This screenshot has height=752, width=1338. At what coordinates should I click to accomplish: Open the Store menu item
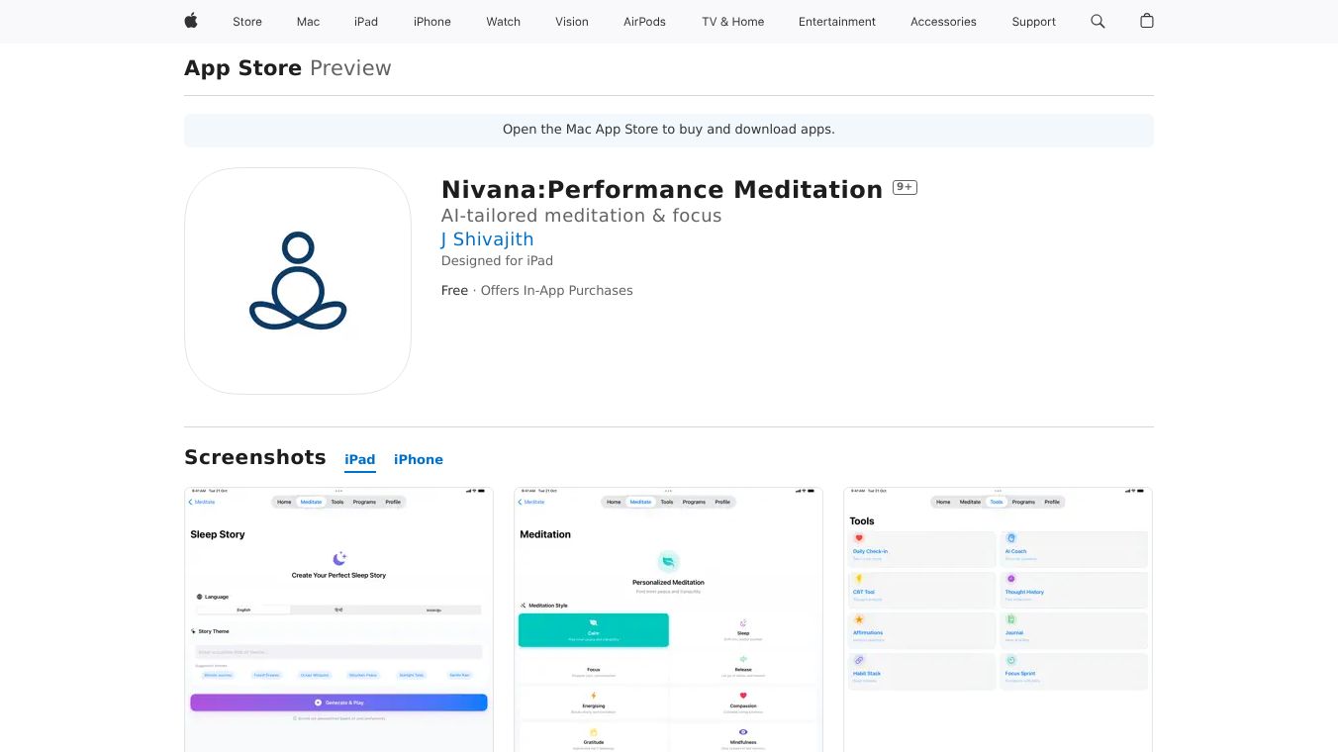(x=247, y=22)
